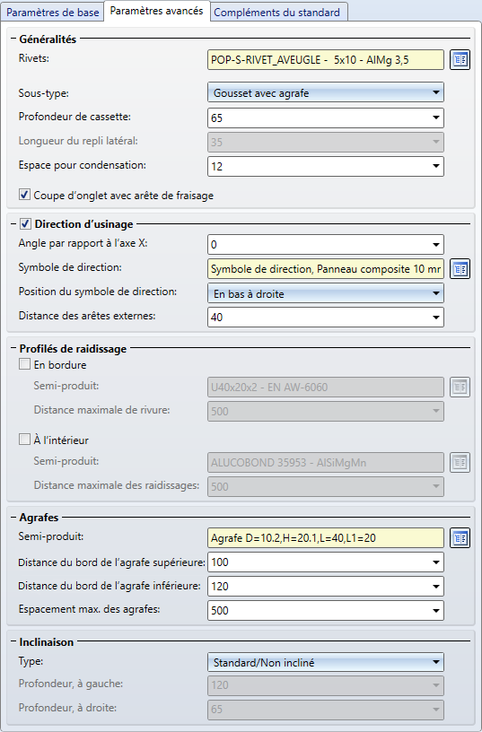Enable the En bordure checkbox
Image resolution: width=482 pixels, height=732 pixels.
coord(25,364)
